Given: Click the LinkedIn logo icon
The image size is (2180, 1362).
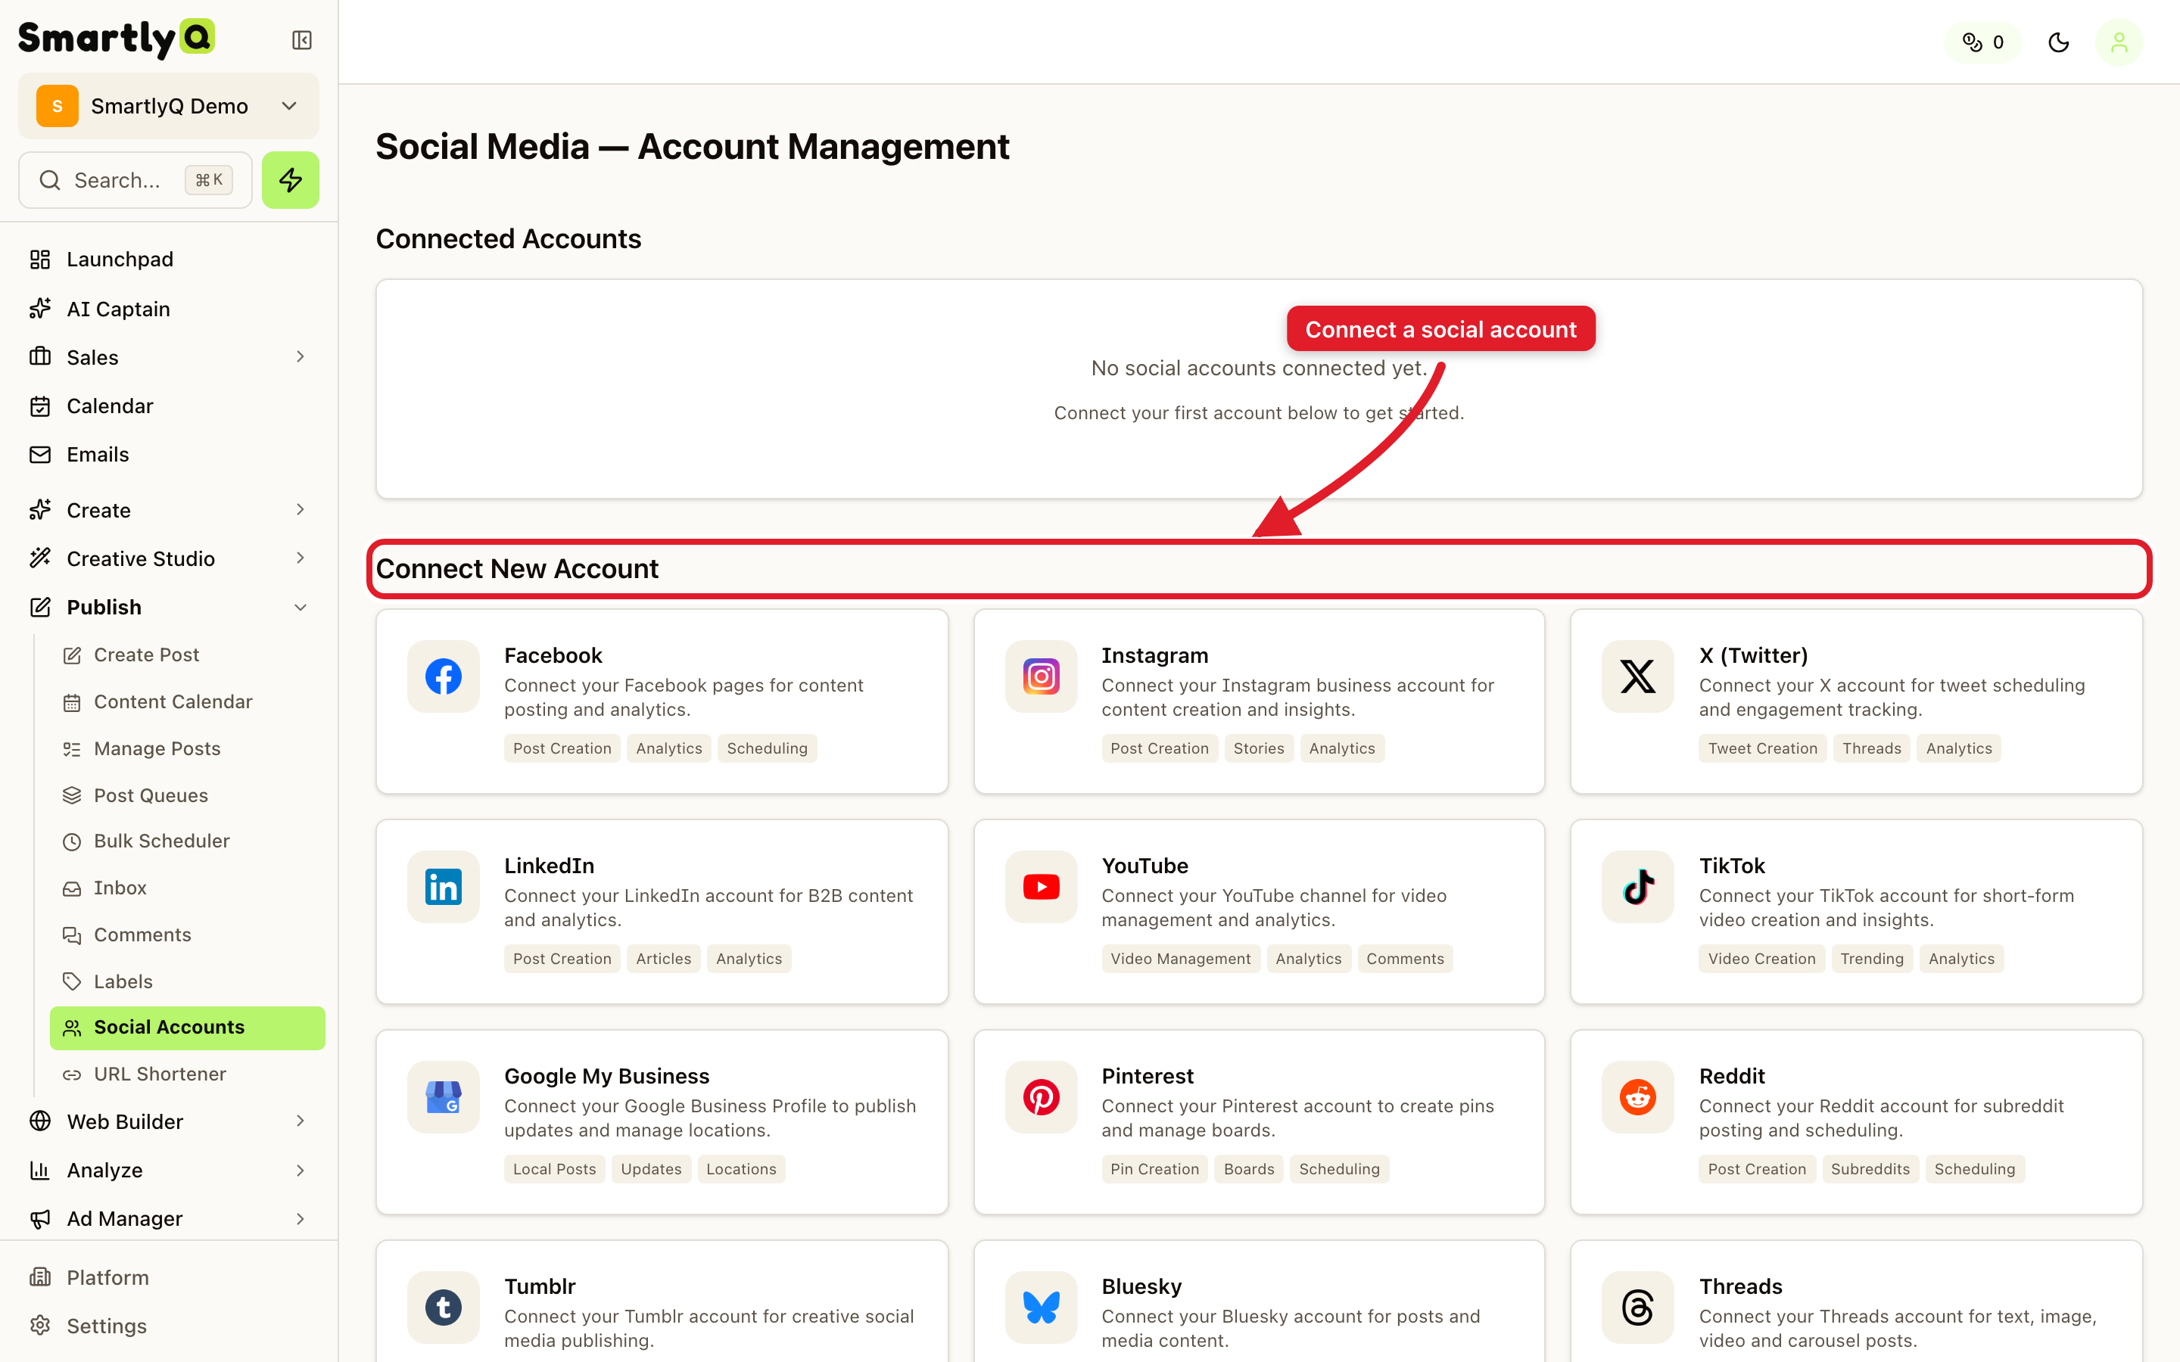Looking at the screenshot, I should pyautogui.click(x=444, y=888).
